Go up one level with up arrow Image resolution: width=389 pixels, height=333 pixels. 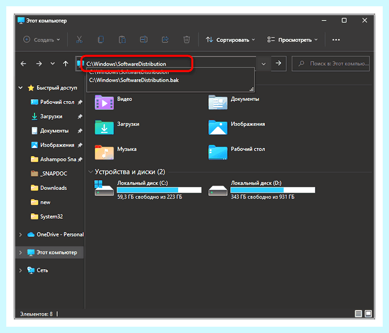coord(65,64)
